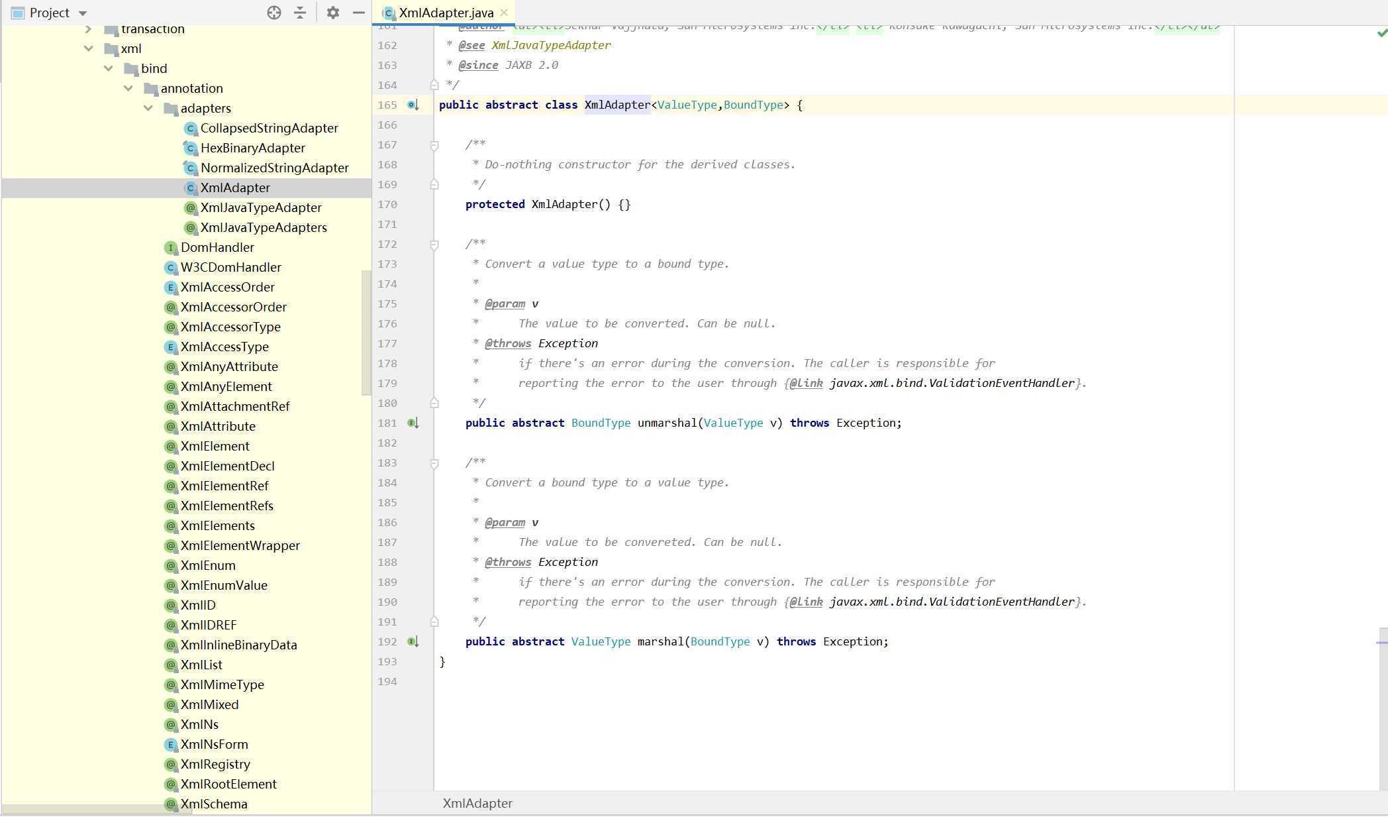Open the Project view dropdown
The image size is (1388, 817).
pyautogui.click(x=83, y=13)
